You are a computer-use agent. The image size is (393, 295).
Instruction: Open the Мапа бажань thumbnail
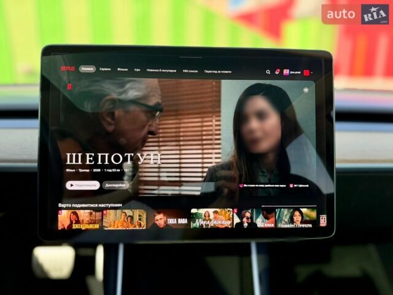pos(212,218)
